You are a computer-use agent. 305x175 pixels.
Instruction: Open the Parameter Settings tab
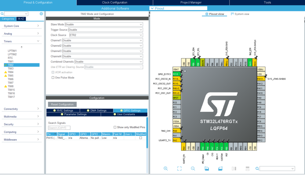[x=74, y=114]
